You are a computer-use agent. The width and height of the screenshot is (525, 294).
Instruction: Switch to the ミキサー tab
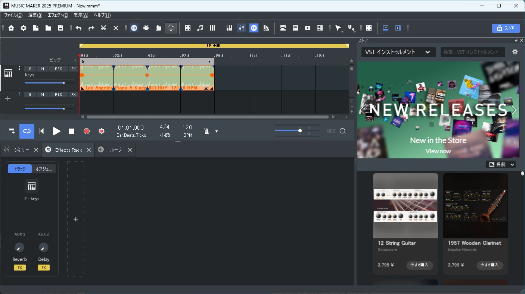(x=21, y=150)
